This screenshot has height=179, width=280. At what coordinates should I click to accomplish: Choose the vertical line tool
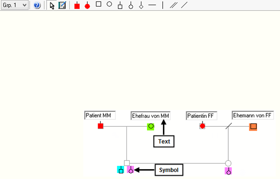pos(163,5)
